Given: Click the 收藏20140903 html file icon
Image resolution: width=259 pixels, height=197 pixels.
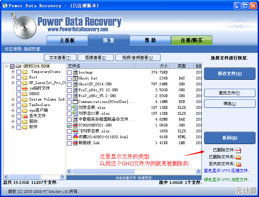Looking at the screenshot, I should (75, 137).
